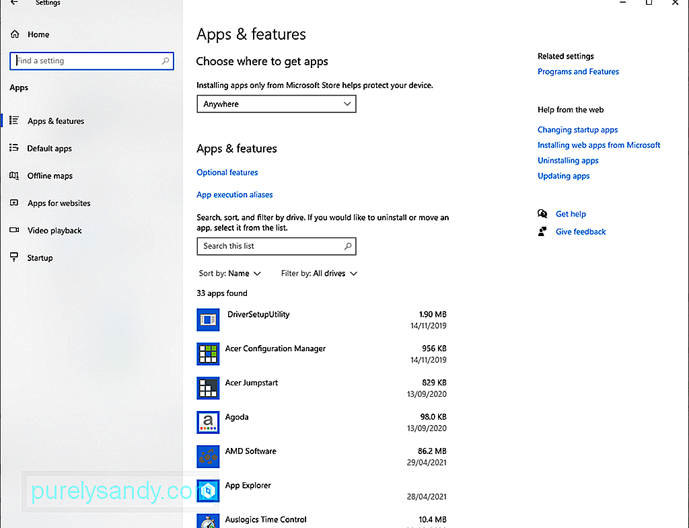Click Give feedback link
Screen dimensions: 689x528
pos(581,231)
